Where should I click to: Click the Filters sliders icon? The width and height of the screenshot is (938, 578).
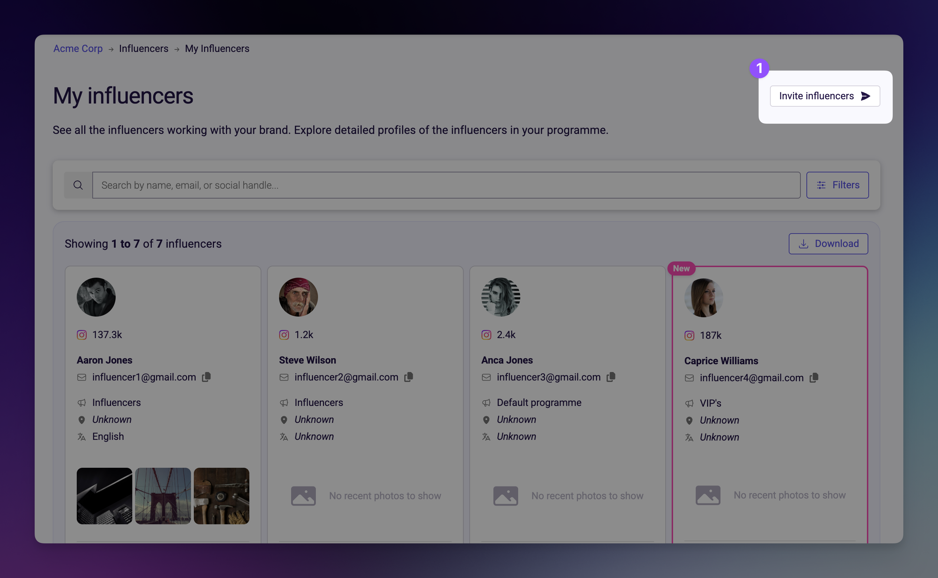point(821,185)
